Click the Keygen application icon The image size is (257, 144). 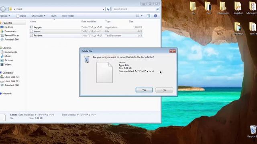point(31,27)
